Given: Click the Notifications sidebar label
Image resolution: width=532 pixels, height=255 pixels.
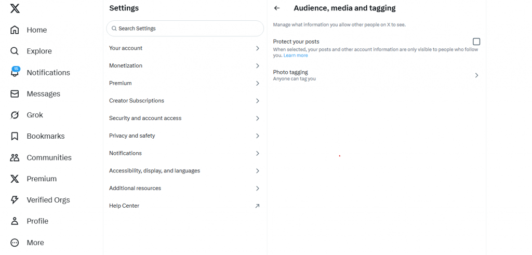Looking at the screenshot, I should click(48, 73).
